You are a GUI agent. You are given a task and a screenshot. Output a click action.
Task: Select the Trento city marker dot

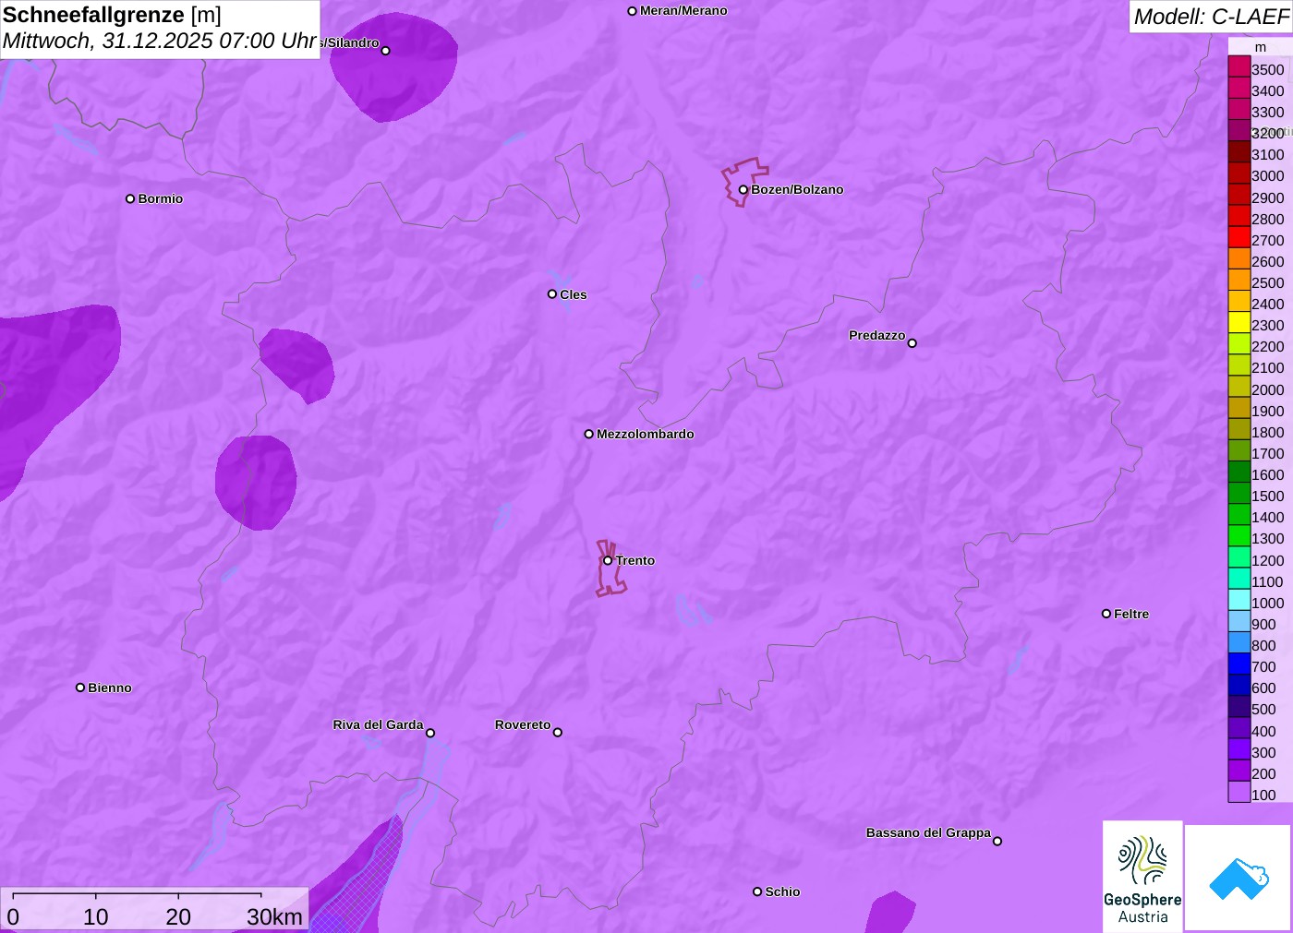[x=608, y=560]
